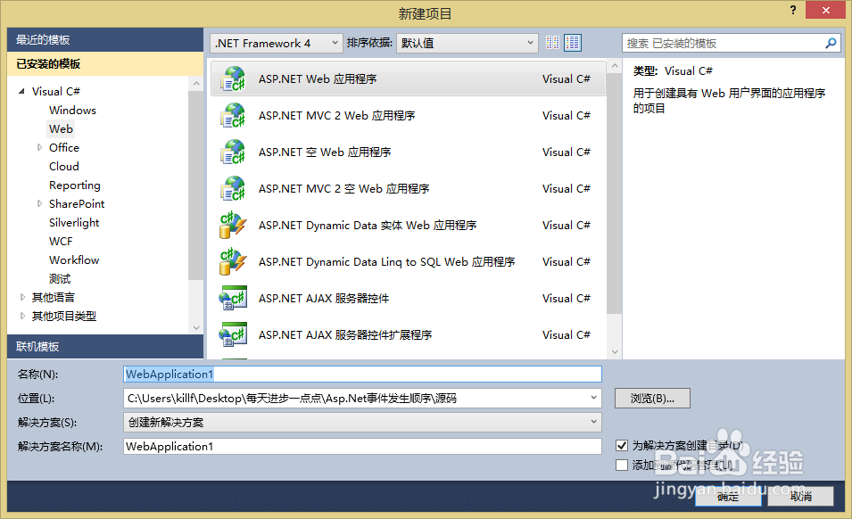Select the 测试 category
Image resolution: width=852 pixels, height=519 pixels.
[x=60, y=279]
